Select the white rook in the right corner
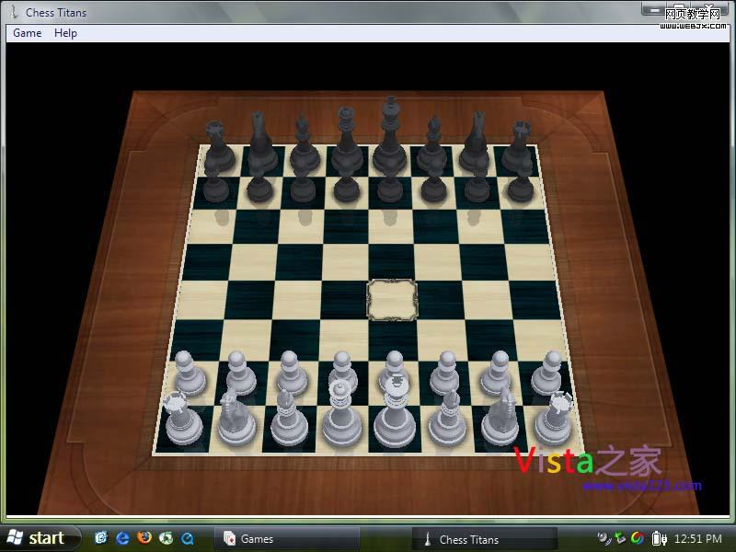 tap(555, 420)
